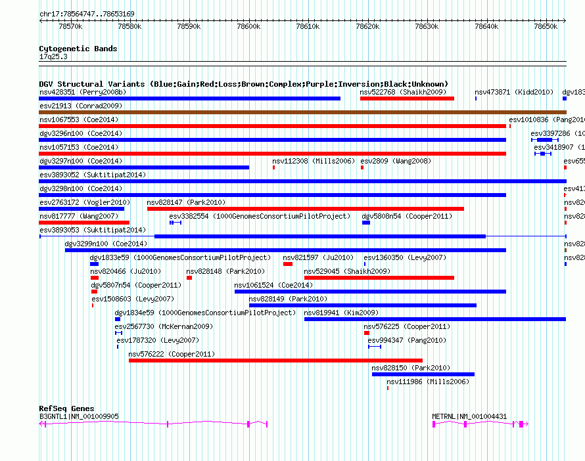The width and height of the screenshot is (585, 461).
Task: Open dgv3297n100 (Coe2014) blue gain bar
Action: coord(144,167)
